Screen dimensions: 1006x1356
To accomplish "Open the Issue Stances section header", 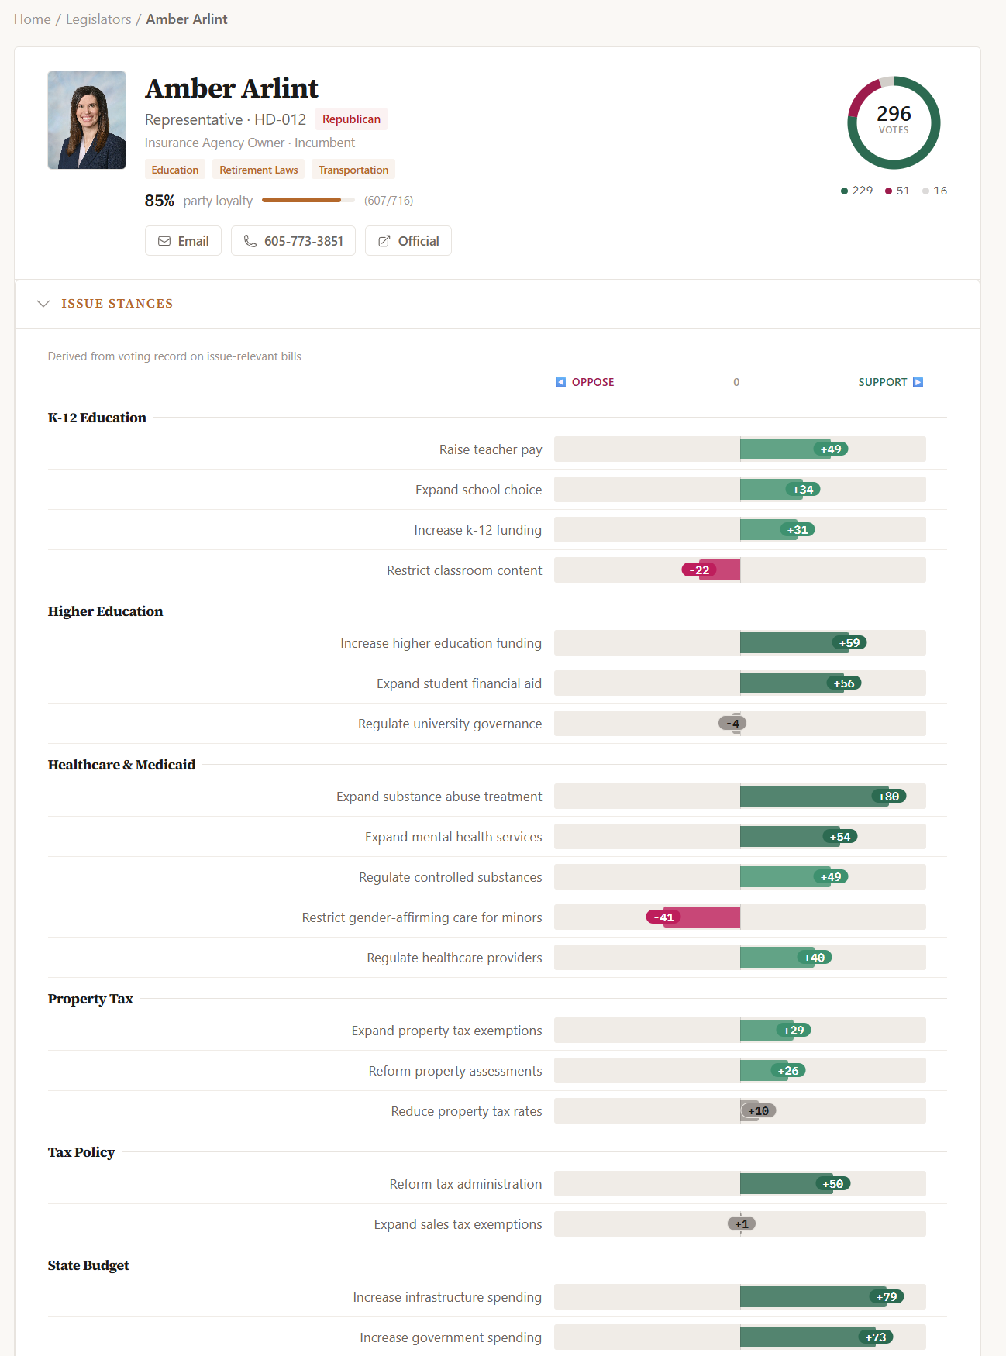I will click(x=117, y=304).
